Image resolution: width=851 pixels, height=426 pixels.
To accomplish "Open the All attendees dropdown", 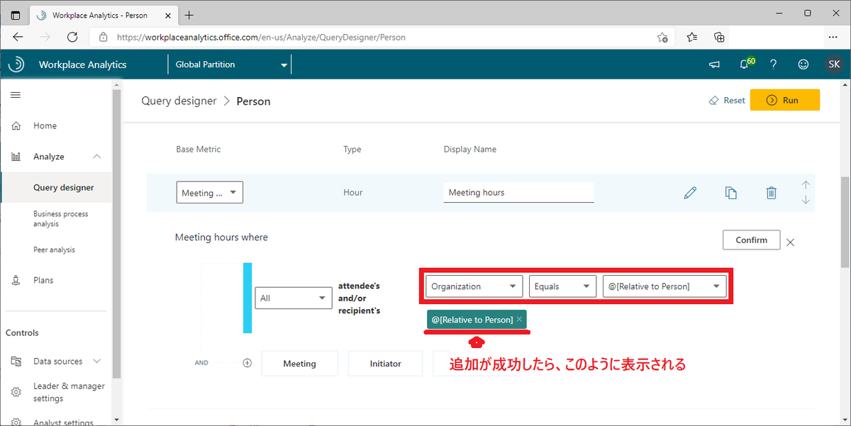I will pos(294,298).
